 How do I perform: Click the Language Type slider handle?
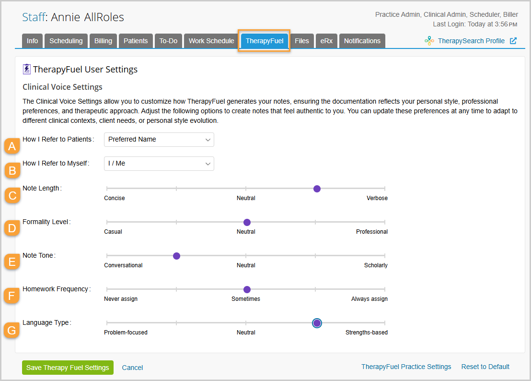[317, 323]
